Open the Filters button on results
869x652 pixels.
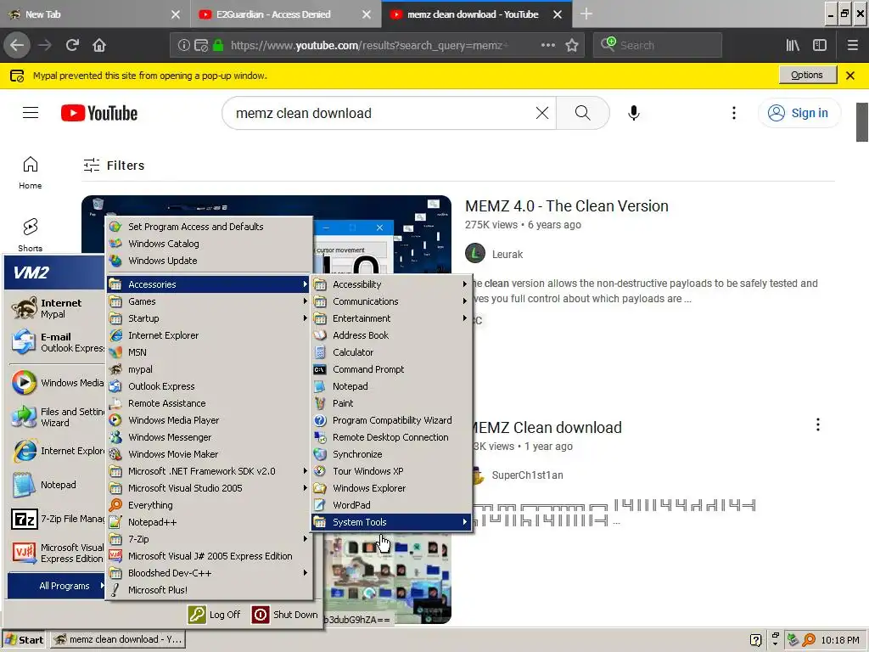(x=114, y=166)
